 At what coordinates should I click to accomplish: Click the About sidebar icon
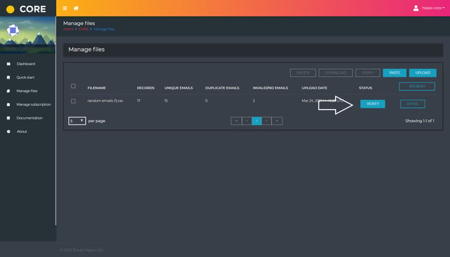coord(9,132)
